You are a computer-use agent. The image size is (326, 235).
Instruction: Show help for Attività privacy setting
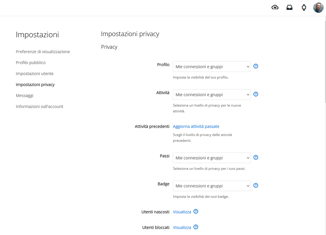(256, 94)
